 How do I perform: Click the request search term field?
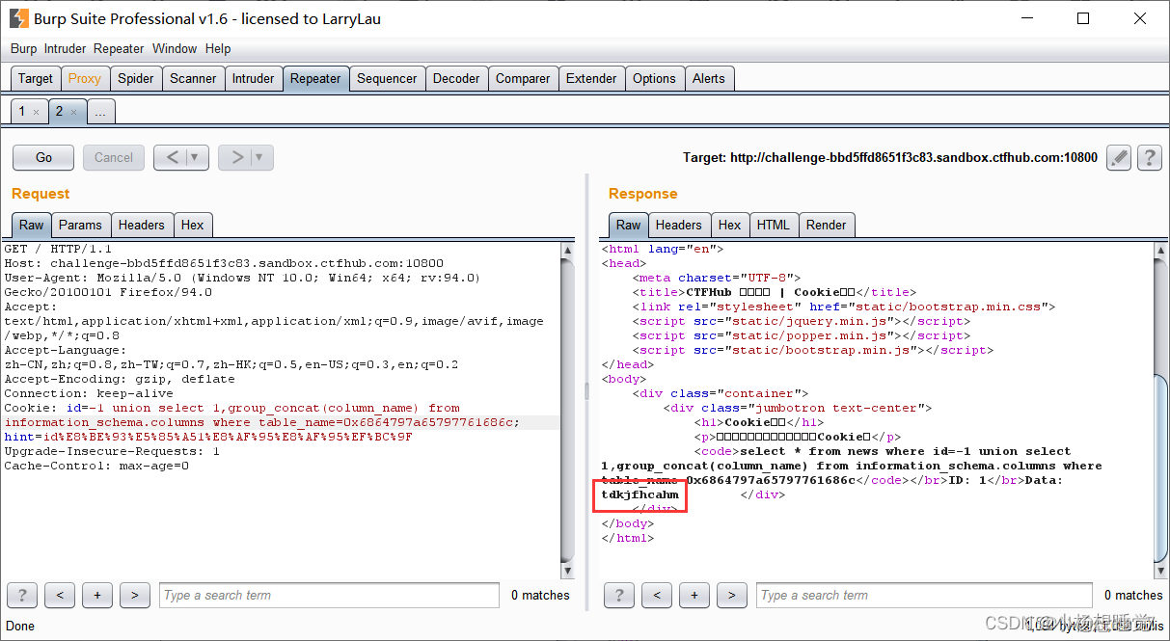(x=329, y=595)
